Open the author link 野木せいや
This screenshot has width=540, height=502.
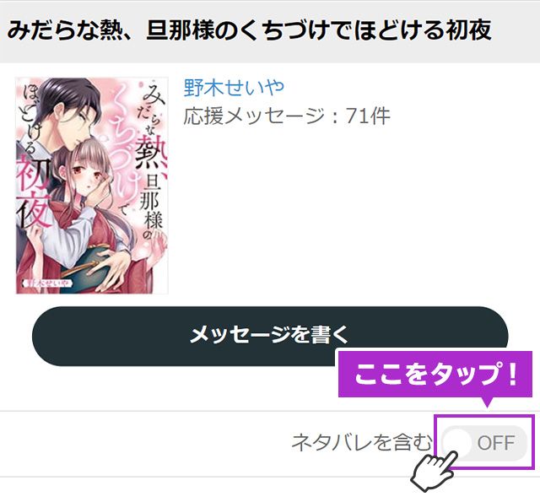tap(235, 88)
